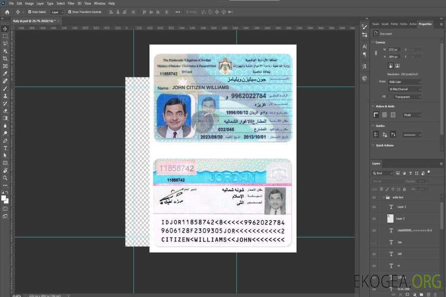Click the canvas width W field
The width and height of the screenshot is (446, 297).
pyautogui.click(x=394, y=49)
